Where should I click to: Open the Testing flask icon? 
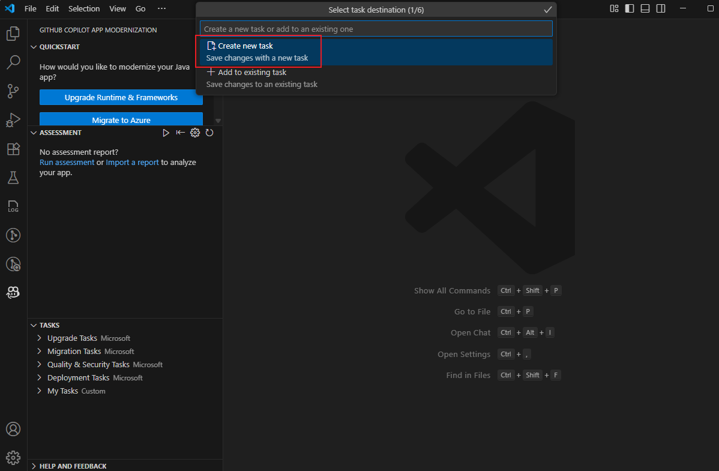[13, 178]
